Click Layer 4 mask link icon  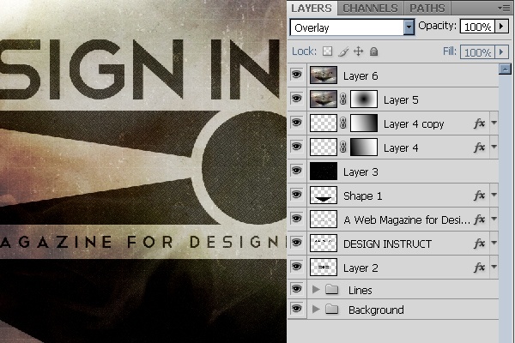342,147
